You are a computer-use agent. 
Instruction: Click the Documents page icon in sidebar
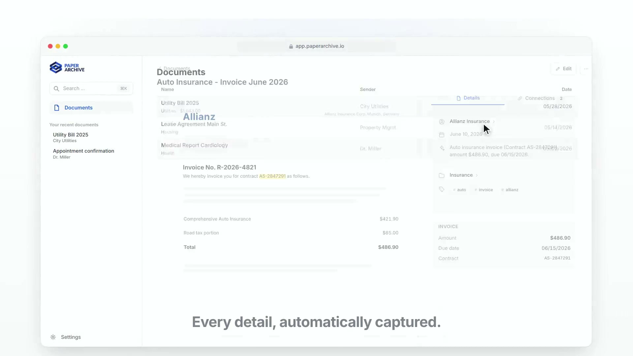coord(57,108)
